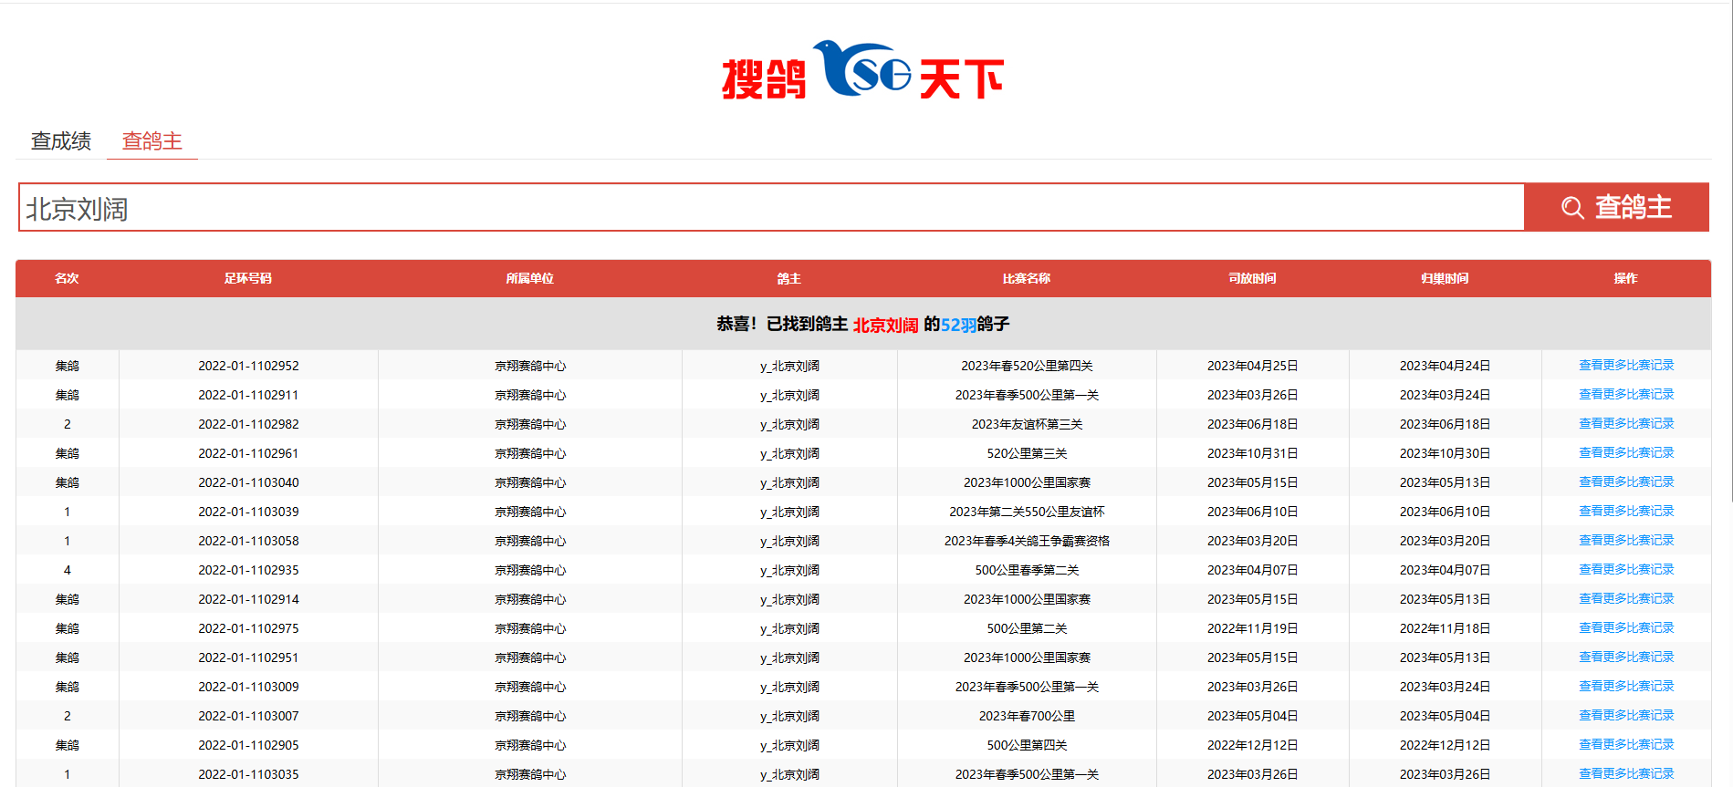Click the 搜鸽天下 site logo

[x=862, y=72]
